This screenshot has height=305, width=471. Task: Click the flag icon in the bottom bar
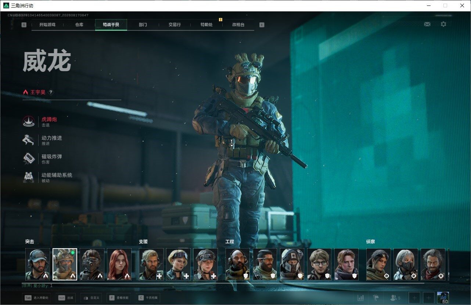click(x=376, y=298)
